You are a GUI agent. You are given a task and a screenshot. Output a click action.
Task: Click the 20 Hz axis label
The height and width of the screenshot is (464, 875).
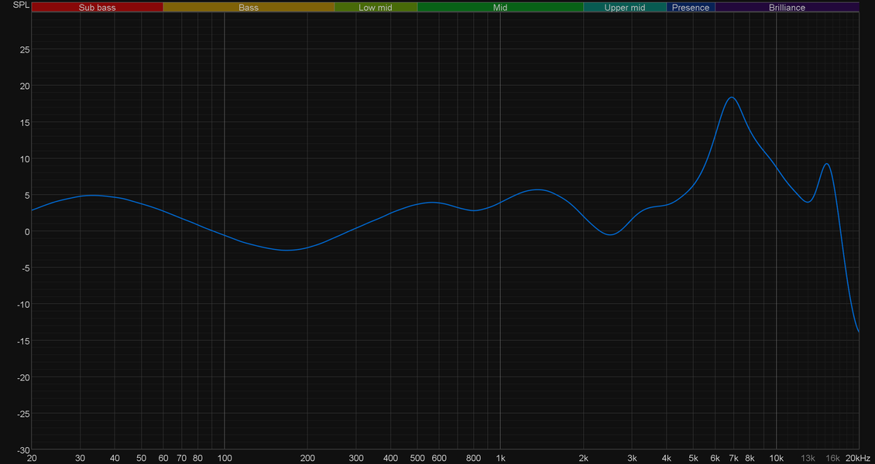tap(32, 458)
